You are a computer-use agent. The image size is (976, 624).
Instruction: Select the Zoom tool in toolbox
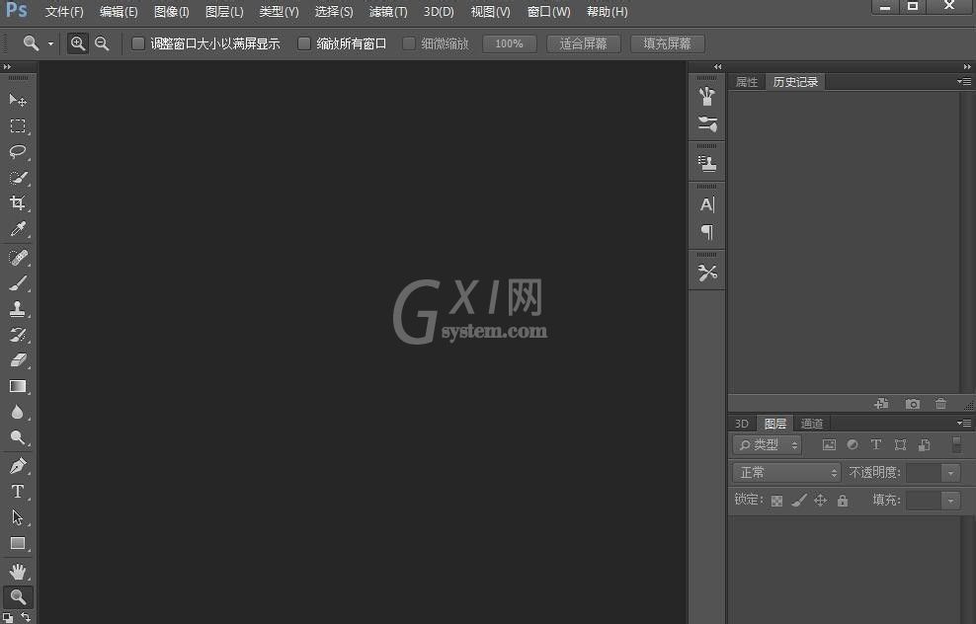pyautogui.click(x=18, y=597)
